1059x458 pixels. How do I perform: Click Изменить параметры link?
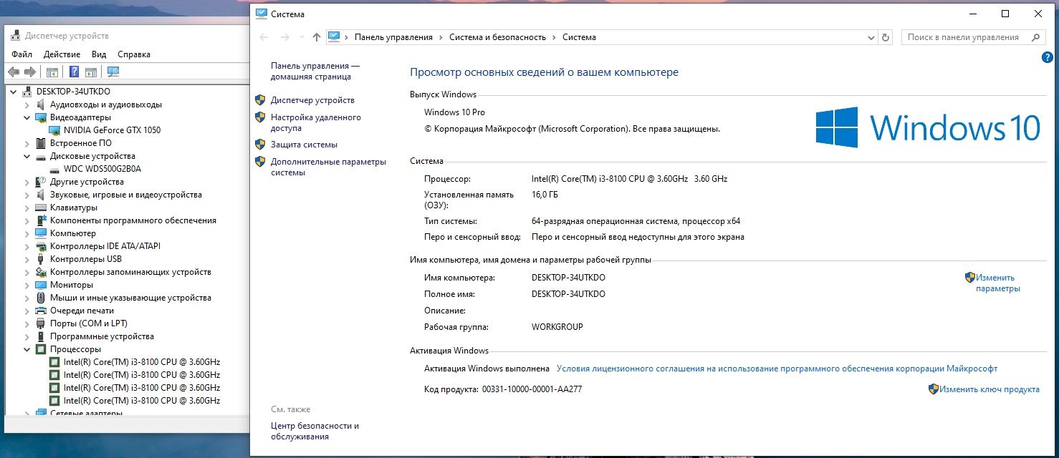(x=997, y=283)
